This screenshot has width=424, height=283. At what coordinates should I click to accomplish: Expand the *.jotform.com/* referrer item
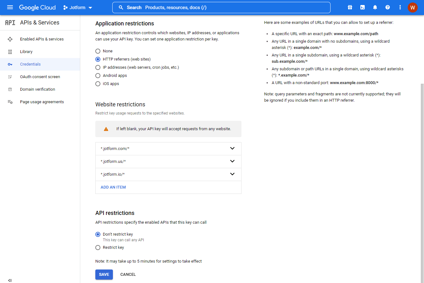pos(232,148)
